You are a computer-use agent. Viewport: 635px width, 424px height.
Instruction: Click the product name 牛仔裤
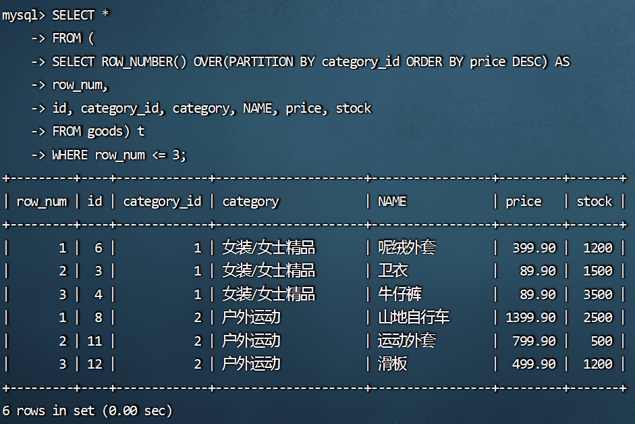coord(400,294)
